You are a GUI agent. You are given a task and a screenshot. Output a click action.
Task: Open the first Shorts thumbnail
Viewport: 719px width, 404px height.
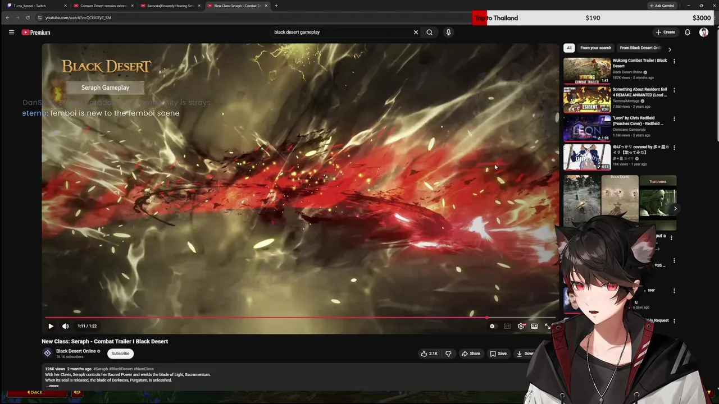(x=581, y=202)
